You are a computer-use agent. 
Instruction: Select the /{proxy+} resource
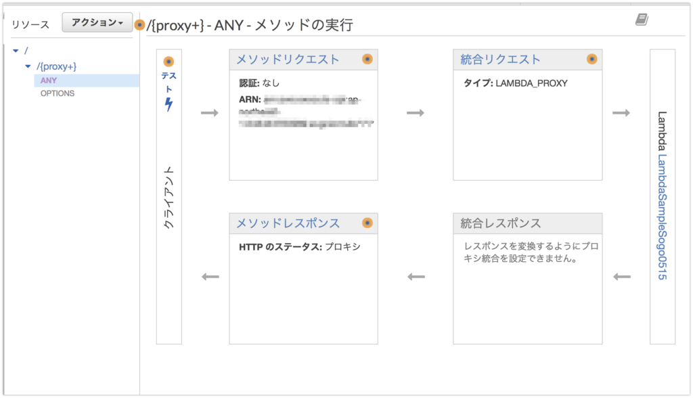[x=57, y=66]
